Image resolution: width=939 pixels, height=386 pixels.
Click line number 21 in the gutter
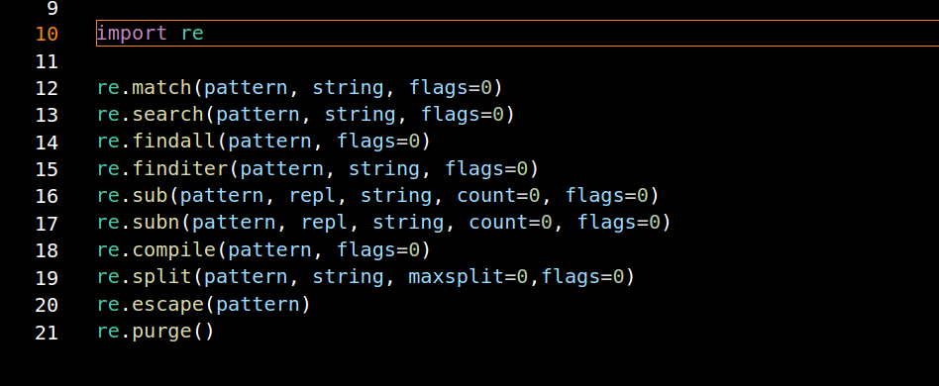click(x=47, y=333)
